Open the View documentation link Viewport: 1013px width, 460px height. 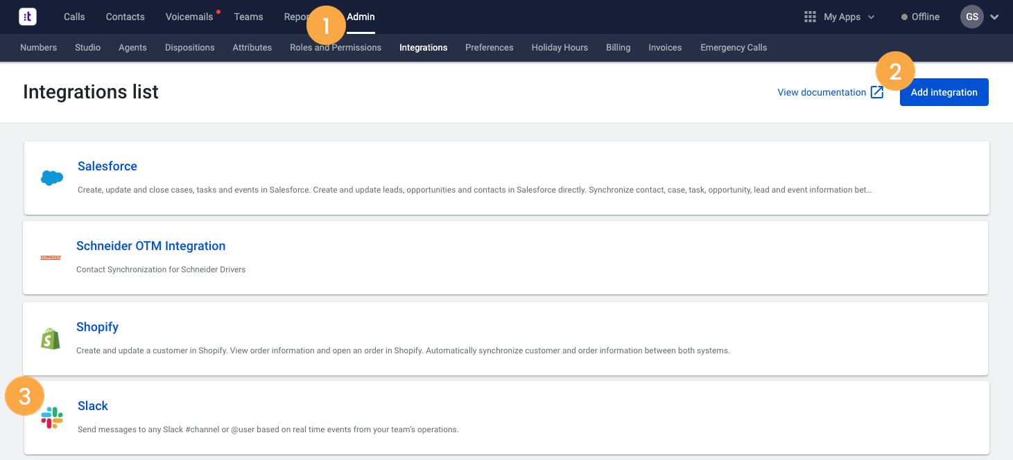(822, 92)
